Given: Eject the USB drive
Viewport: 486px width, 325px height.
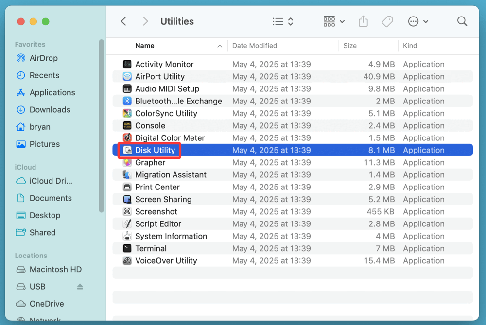Looking at the screenshot, I should pyautogui.click(x=79, y=286).
